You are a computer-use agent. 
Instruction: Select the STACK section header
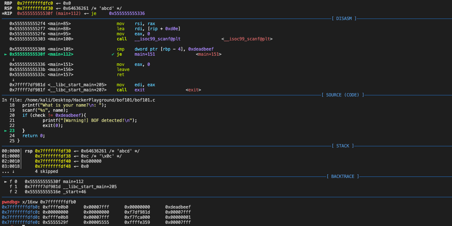click(342, 146)
